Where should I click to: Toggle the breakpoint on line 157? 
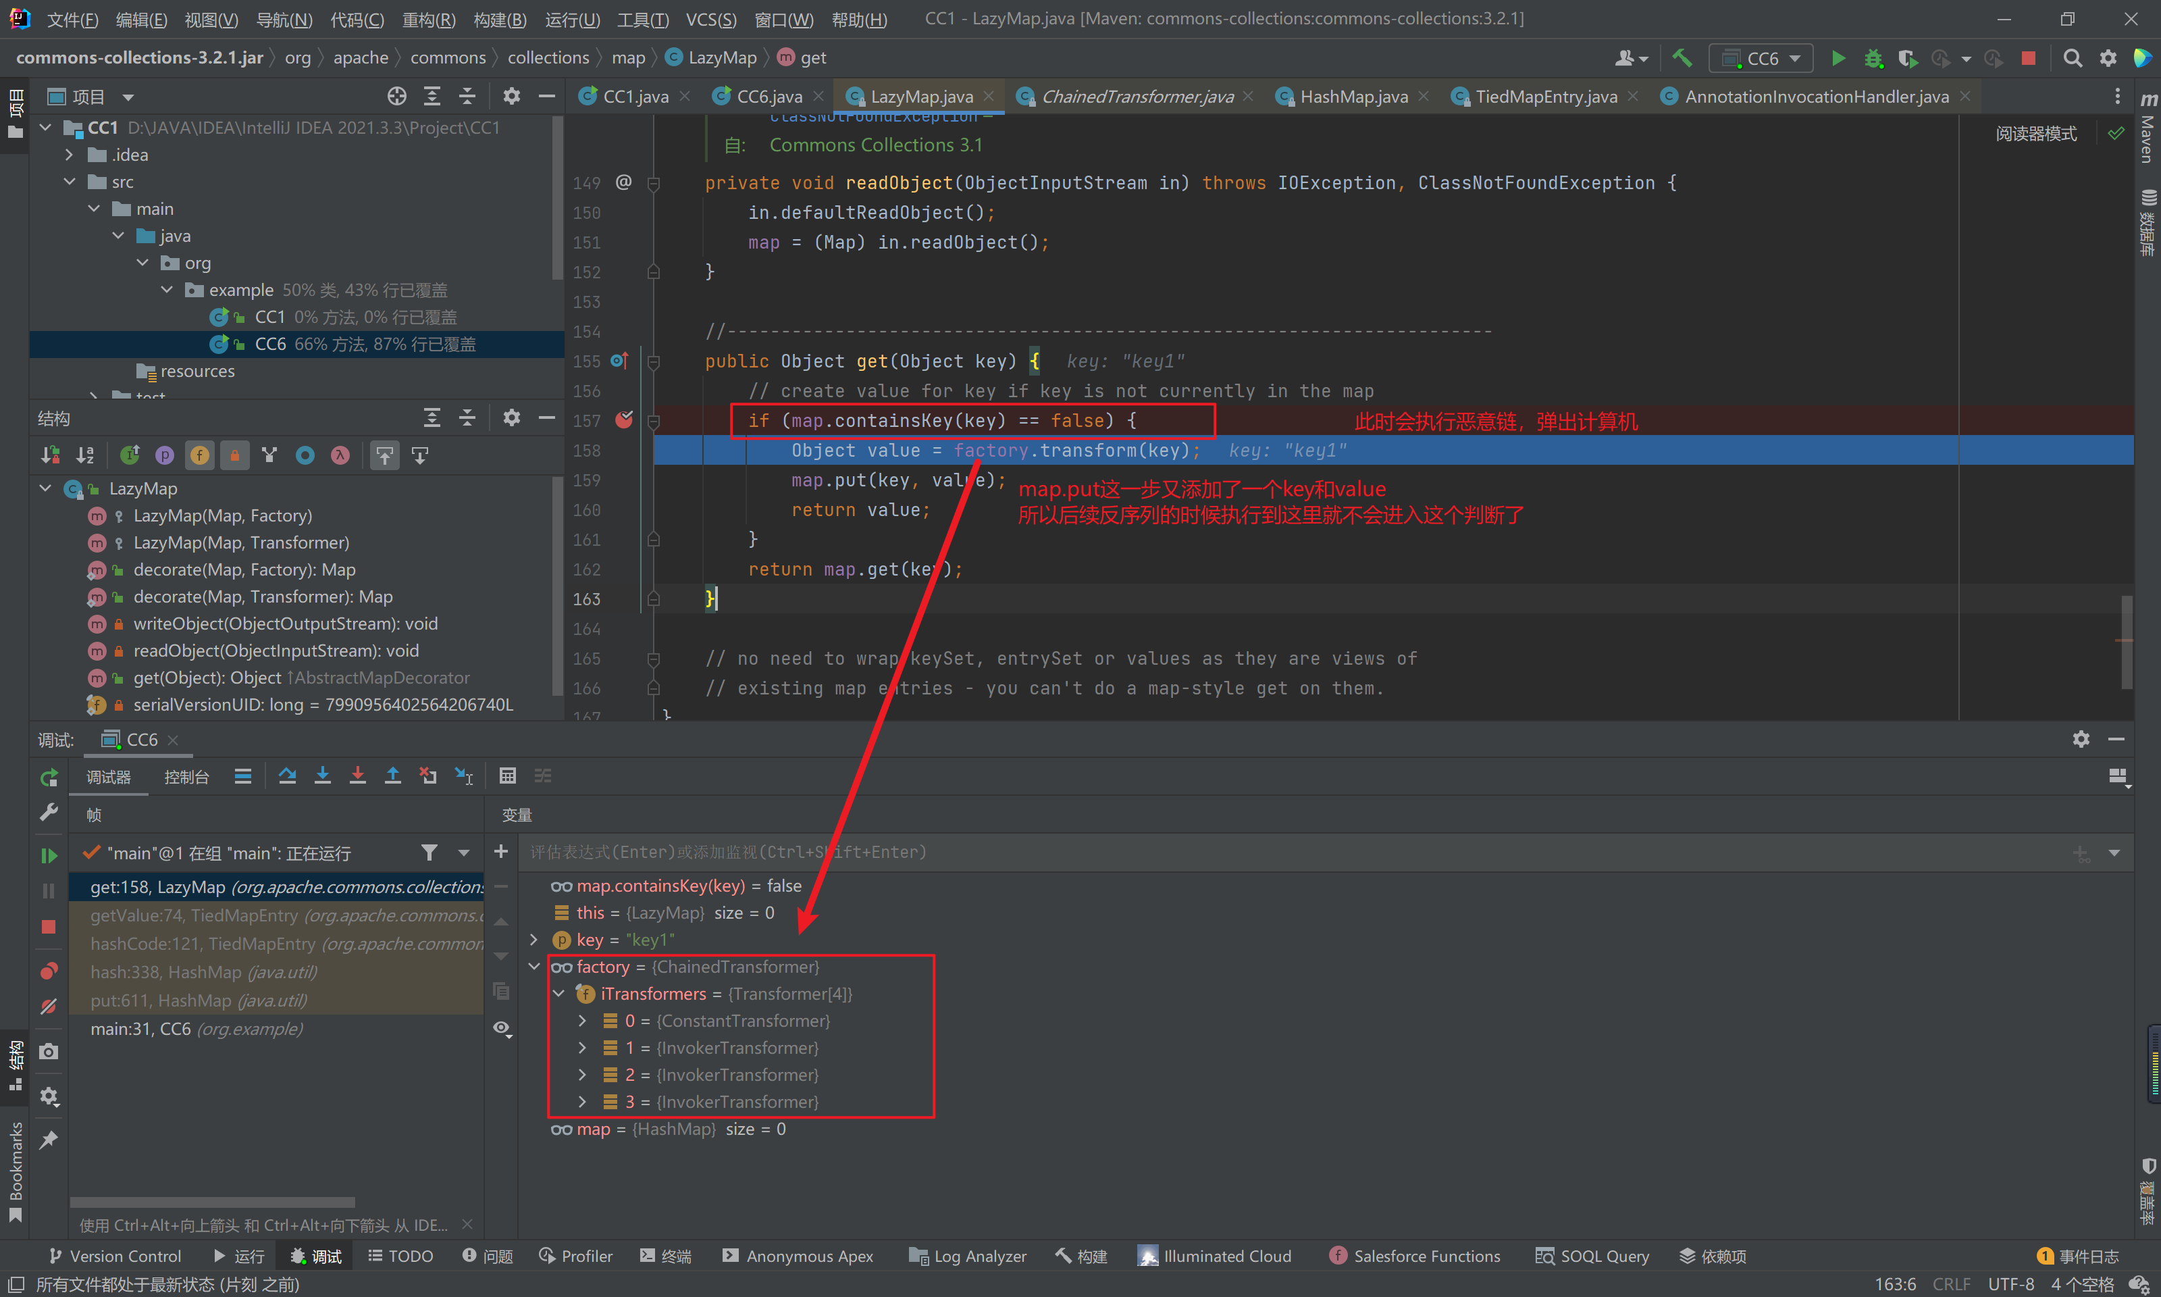(624, 420)
